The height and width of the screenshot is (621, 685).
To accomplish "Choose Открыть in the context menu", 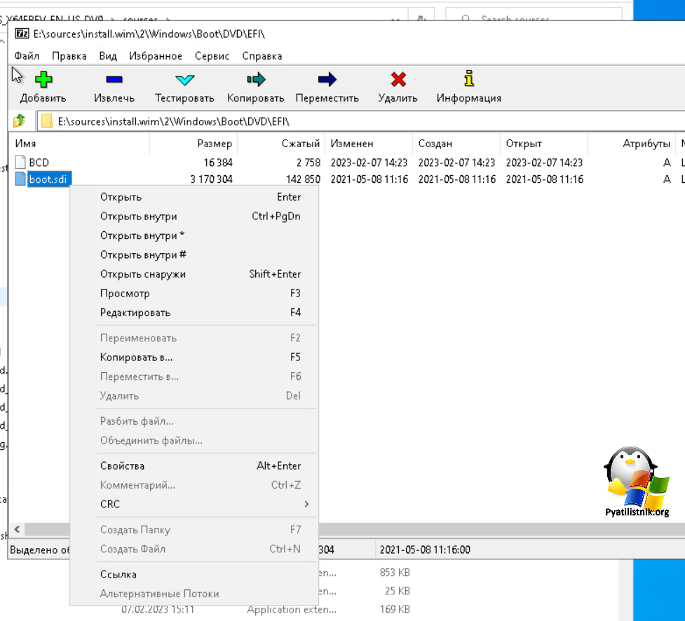I will coord(194,197).
